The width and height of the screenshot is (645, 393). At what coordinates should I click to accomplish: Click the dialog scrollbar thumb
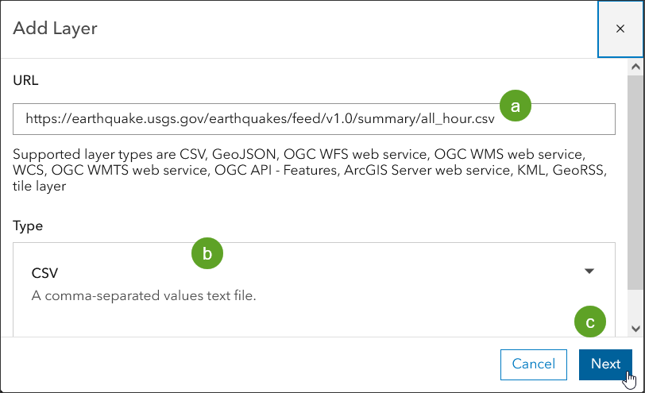(x=635, y=183)
